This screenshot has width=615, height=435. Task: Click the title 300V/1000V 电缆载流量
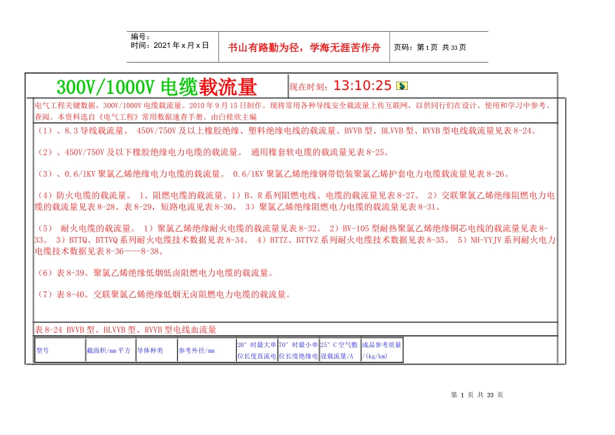pos(157,87)
